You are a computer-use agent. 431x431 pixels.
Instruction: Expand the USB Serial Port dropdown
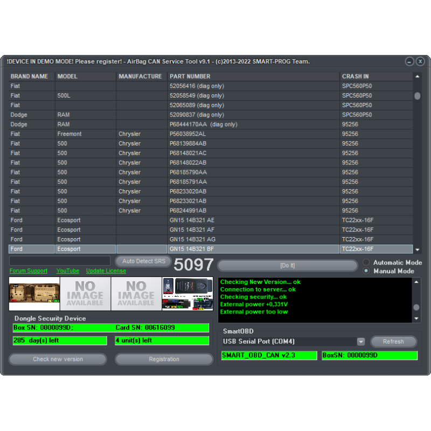pyautogui.click(x=360, y=342)
